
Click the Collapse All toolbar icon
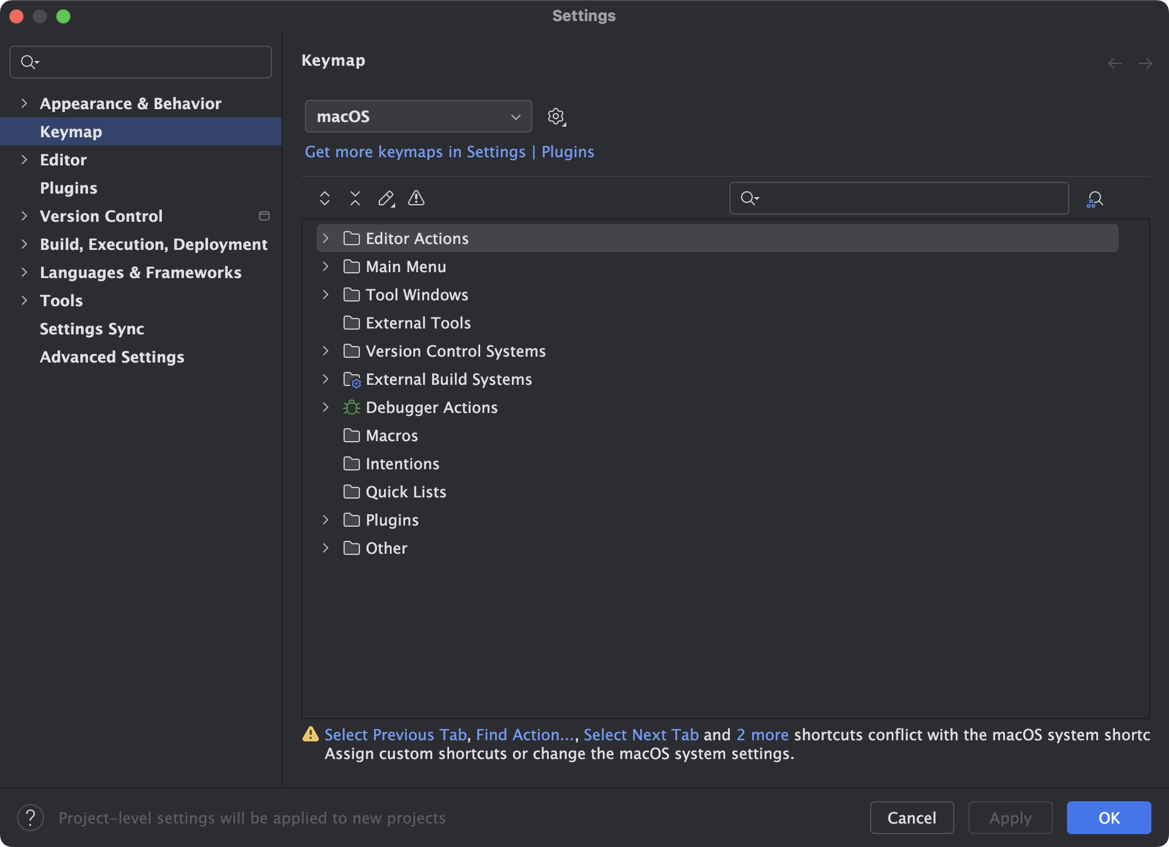point(355,198)
